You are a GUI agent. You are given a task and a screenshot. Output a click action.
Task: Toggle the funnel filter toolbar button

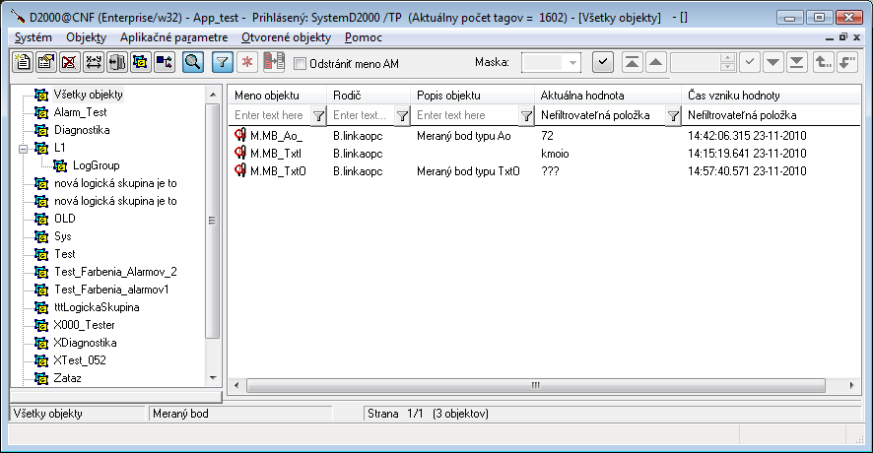[223, 62]
